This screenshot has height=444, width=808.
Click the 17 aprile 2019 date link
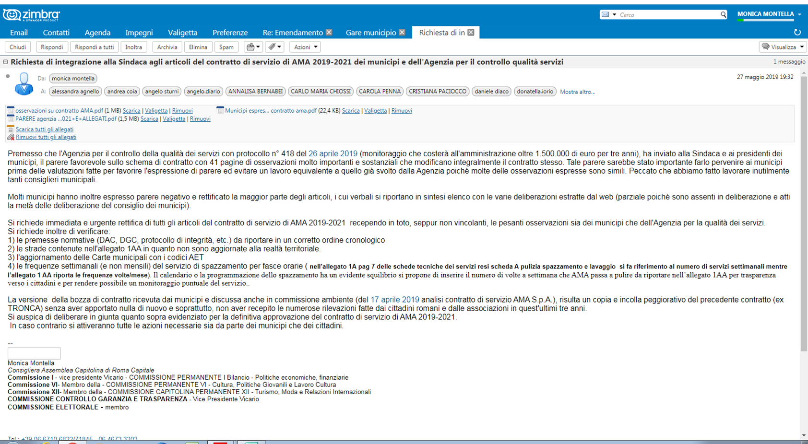tap(395, 300)
